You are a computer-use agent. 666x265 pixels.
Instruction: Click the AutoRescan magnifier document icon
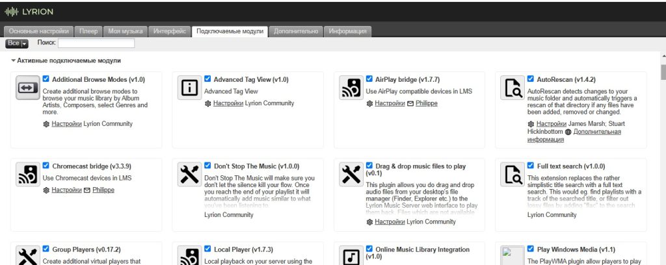(x=513, y=88)
